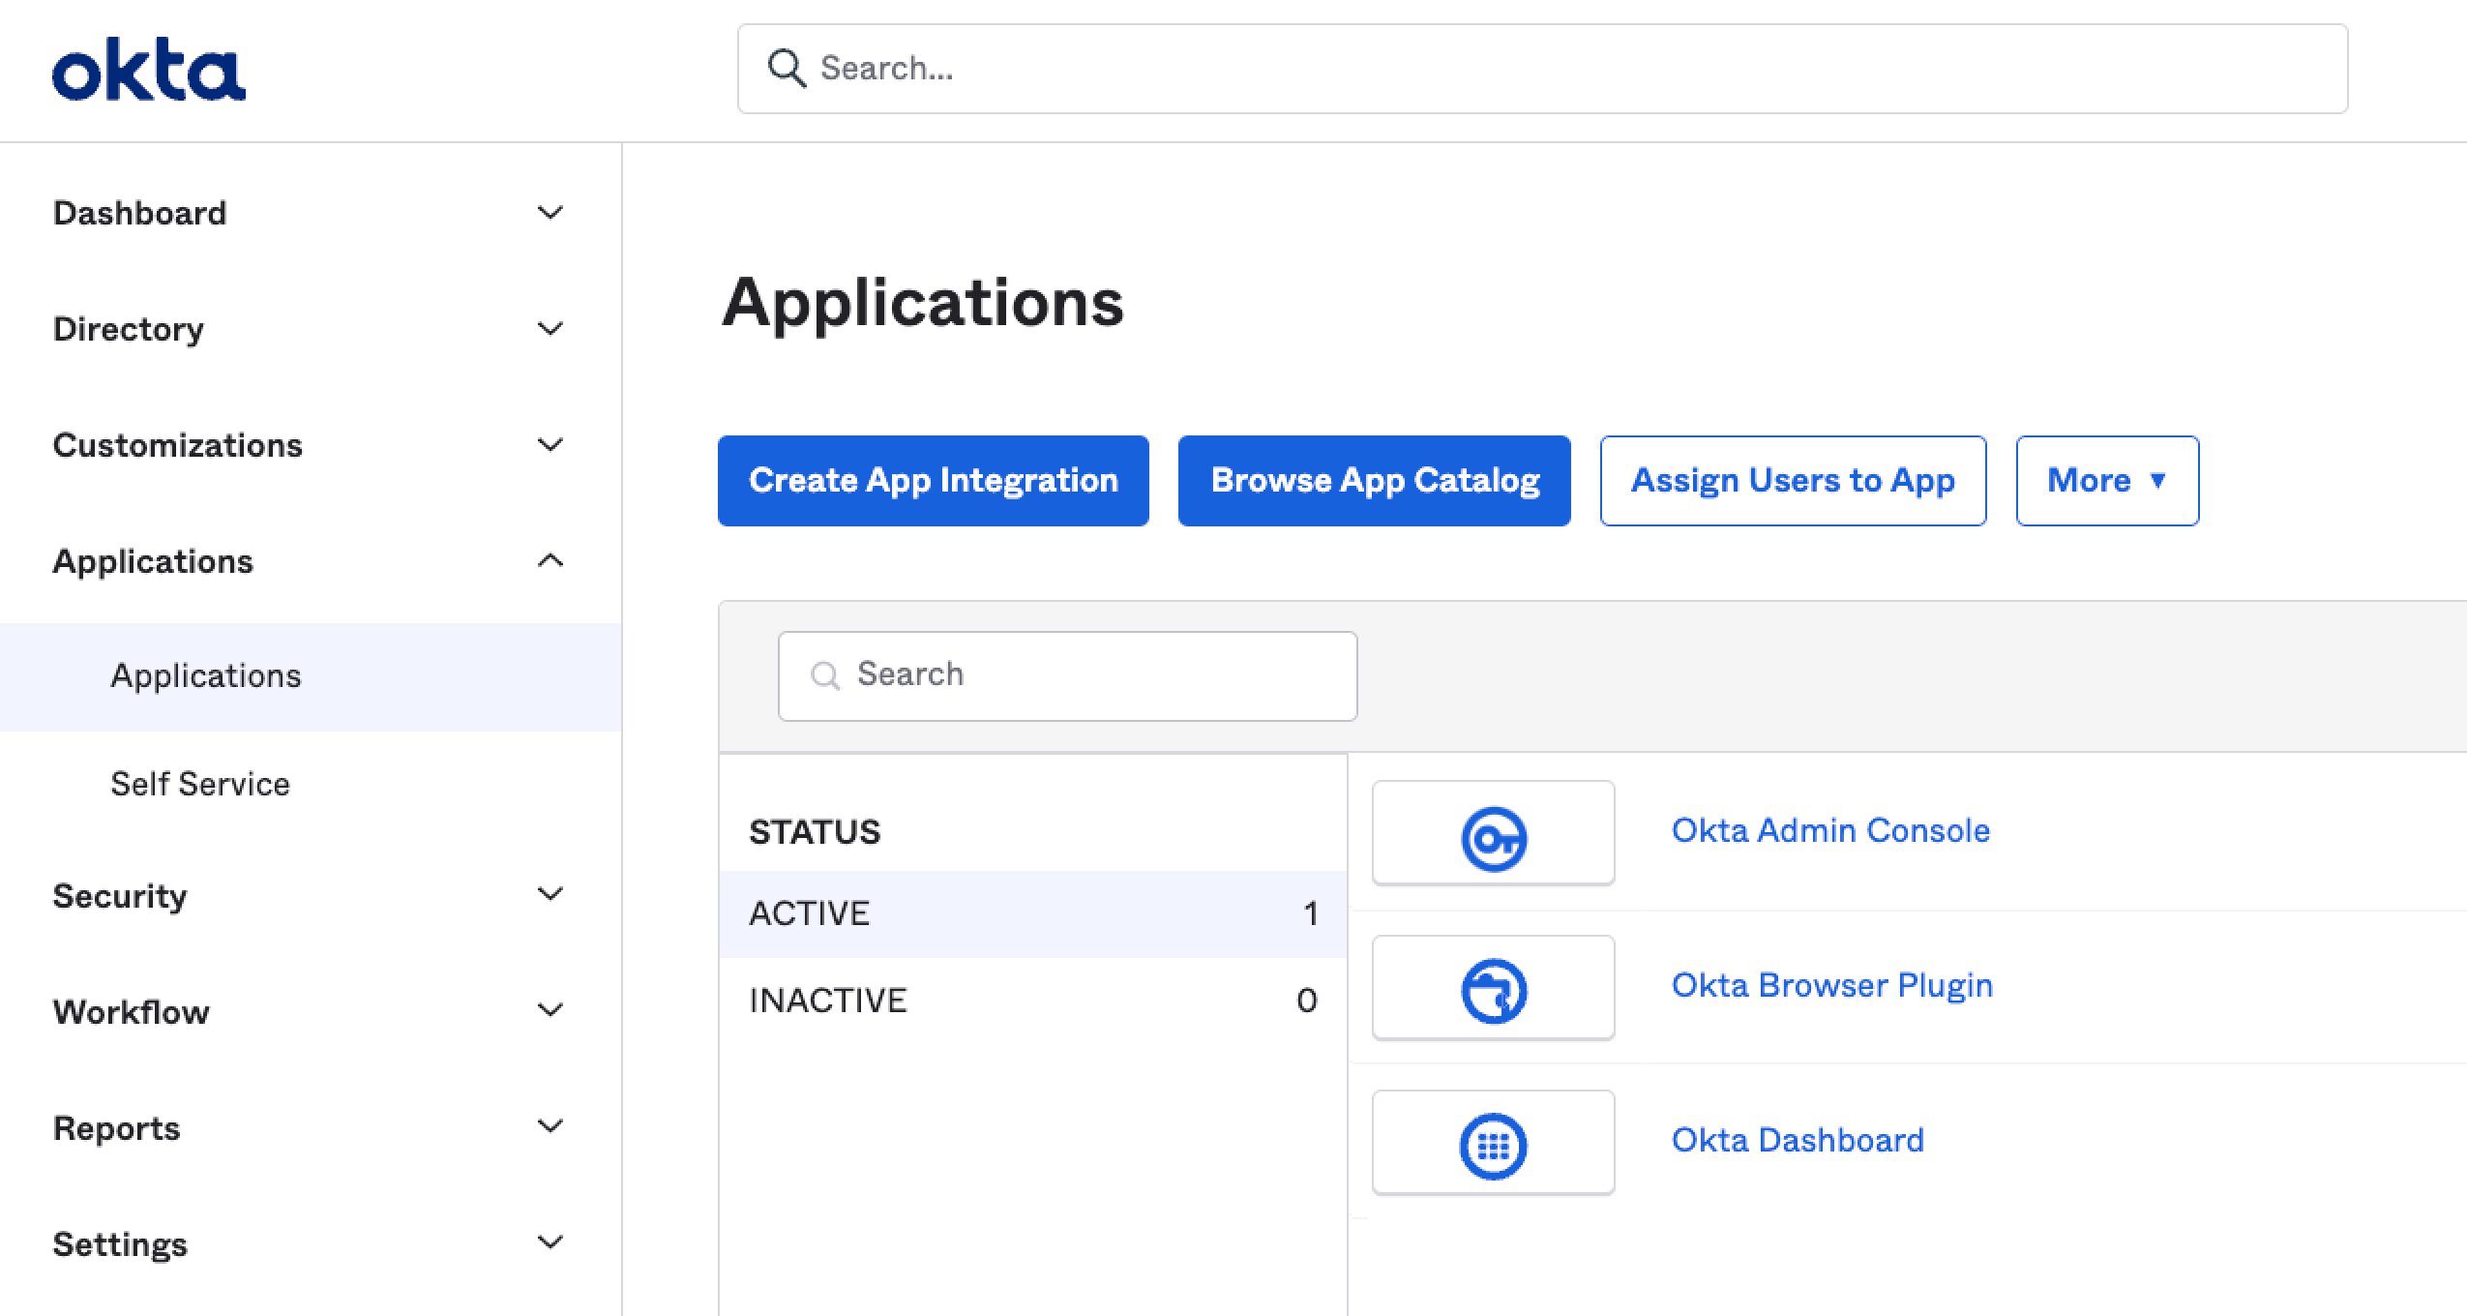
Task: Click the Okta Browser Plugin icon
Action: pyautogui.click(x=1493, y=990)
